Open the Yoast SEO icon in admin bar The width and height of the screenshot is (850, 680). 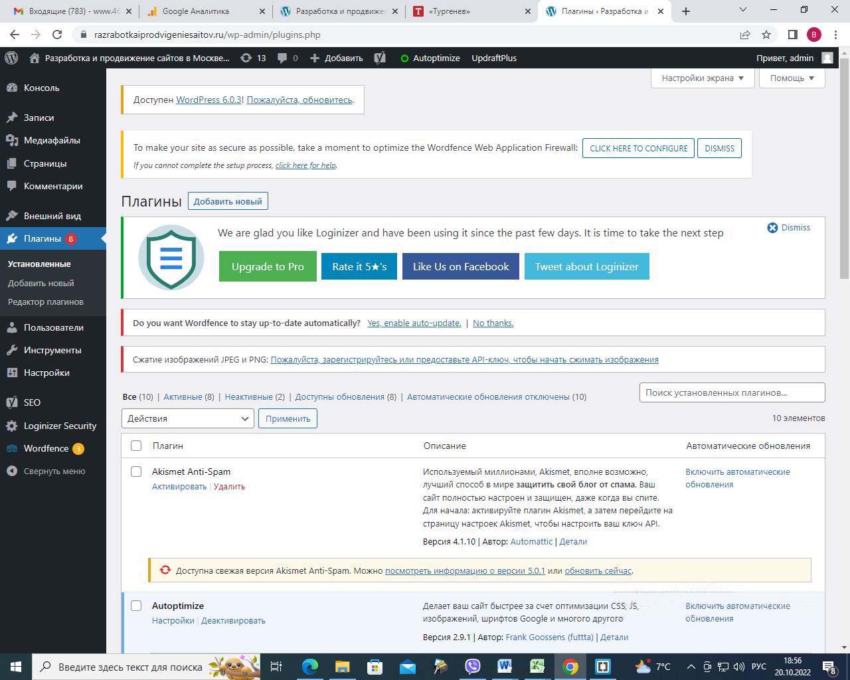tap(380, 58)
